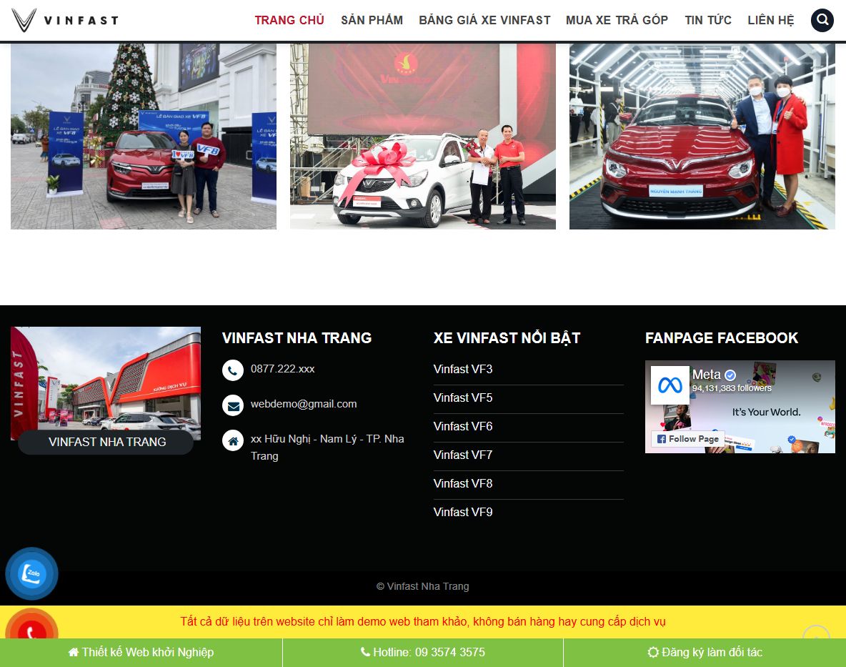The height and width of the screenshot is (667, 846).
Task: Open the red VF8 delivery photo
Action: coord(144,136)
